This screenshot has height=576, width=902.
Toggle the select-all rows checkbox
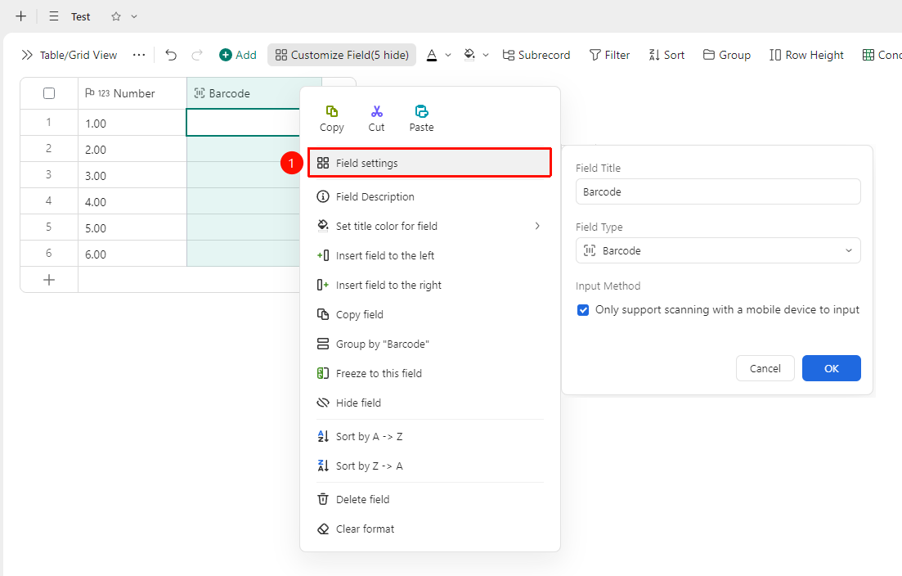49,93
